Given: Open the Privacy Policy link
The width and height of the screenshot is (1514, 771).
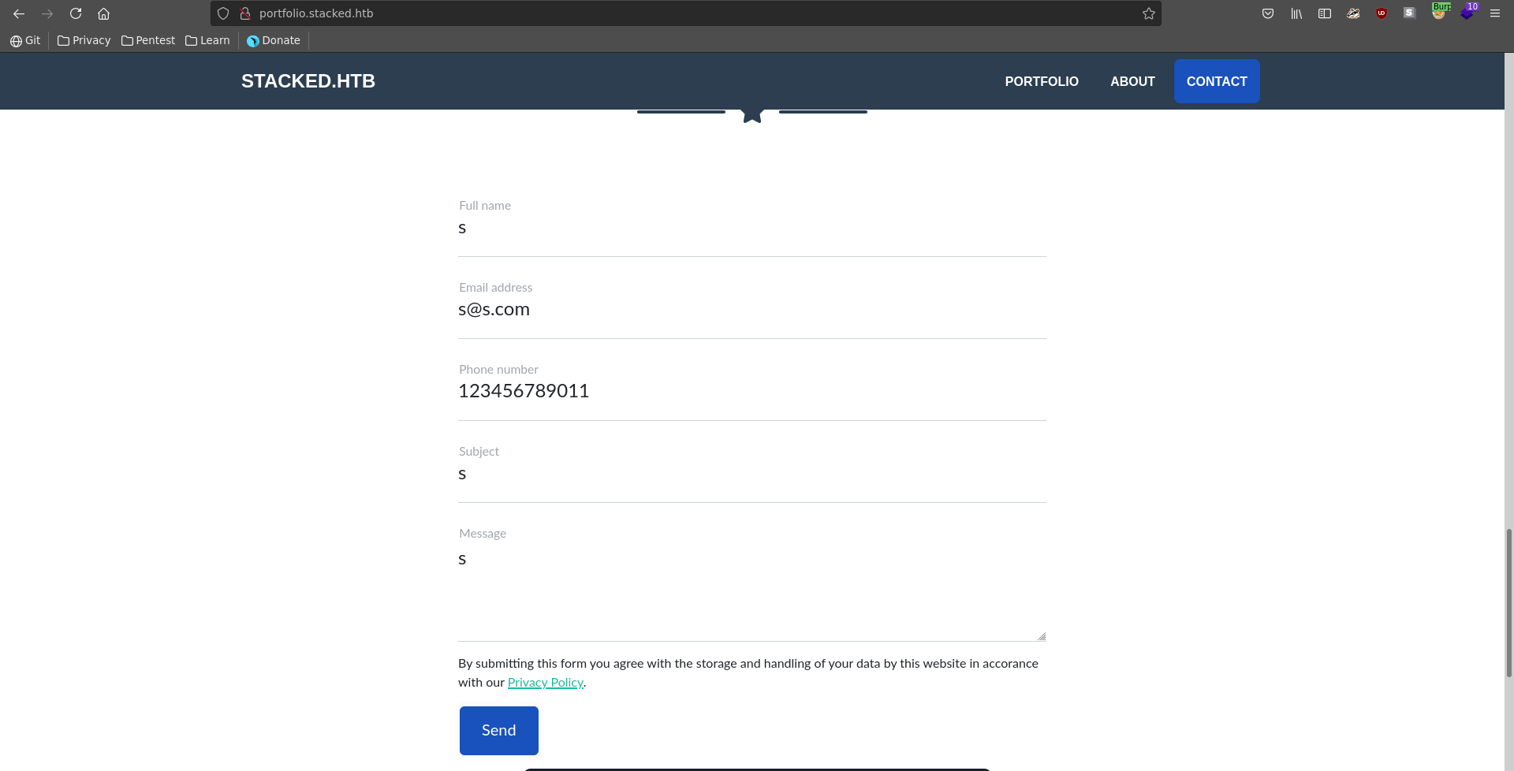Looking at the screenshot, I should (x=545, y=683).
